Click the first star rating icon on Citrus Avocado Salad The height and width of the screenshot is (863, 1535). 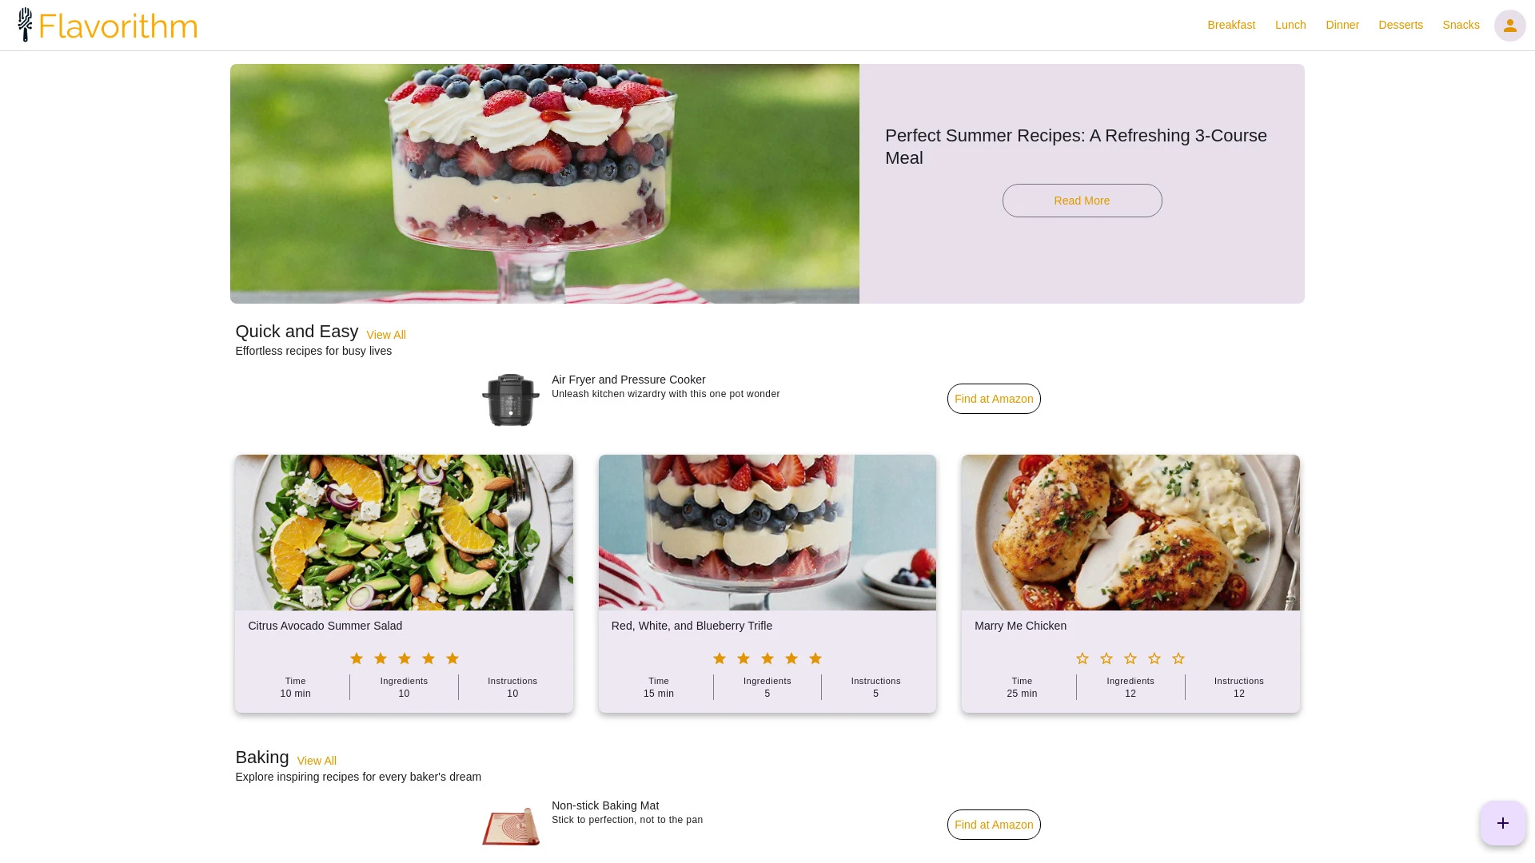pos(357,658)
